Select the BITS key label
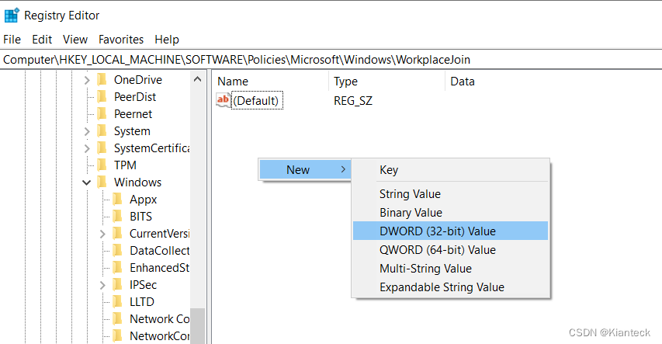Viewport: 662px width, 344px height. click(x=140, y=217)
